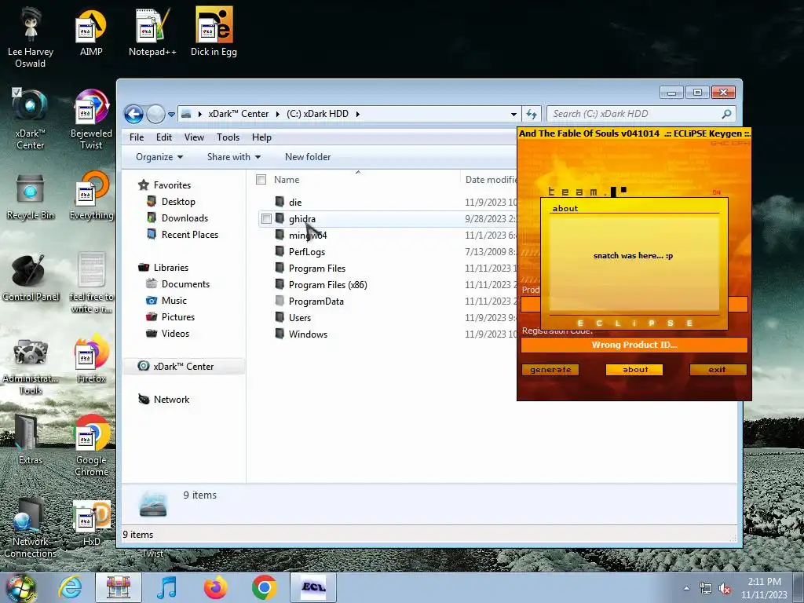Launch Internet Explorer from the taskbar
The width and height of the screenshot is (804, 603).
(x=70, y=587)
